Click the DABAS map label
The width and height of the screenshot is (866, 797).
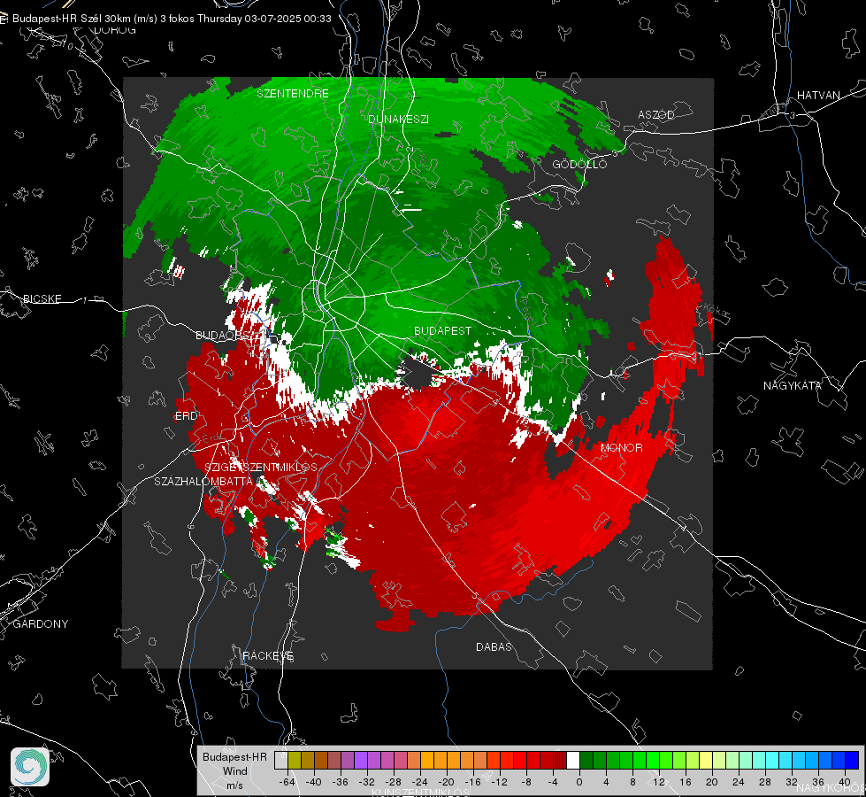click(494, 646)
